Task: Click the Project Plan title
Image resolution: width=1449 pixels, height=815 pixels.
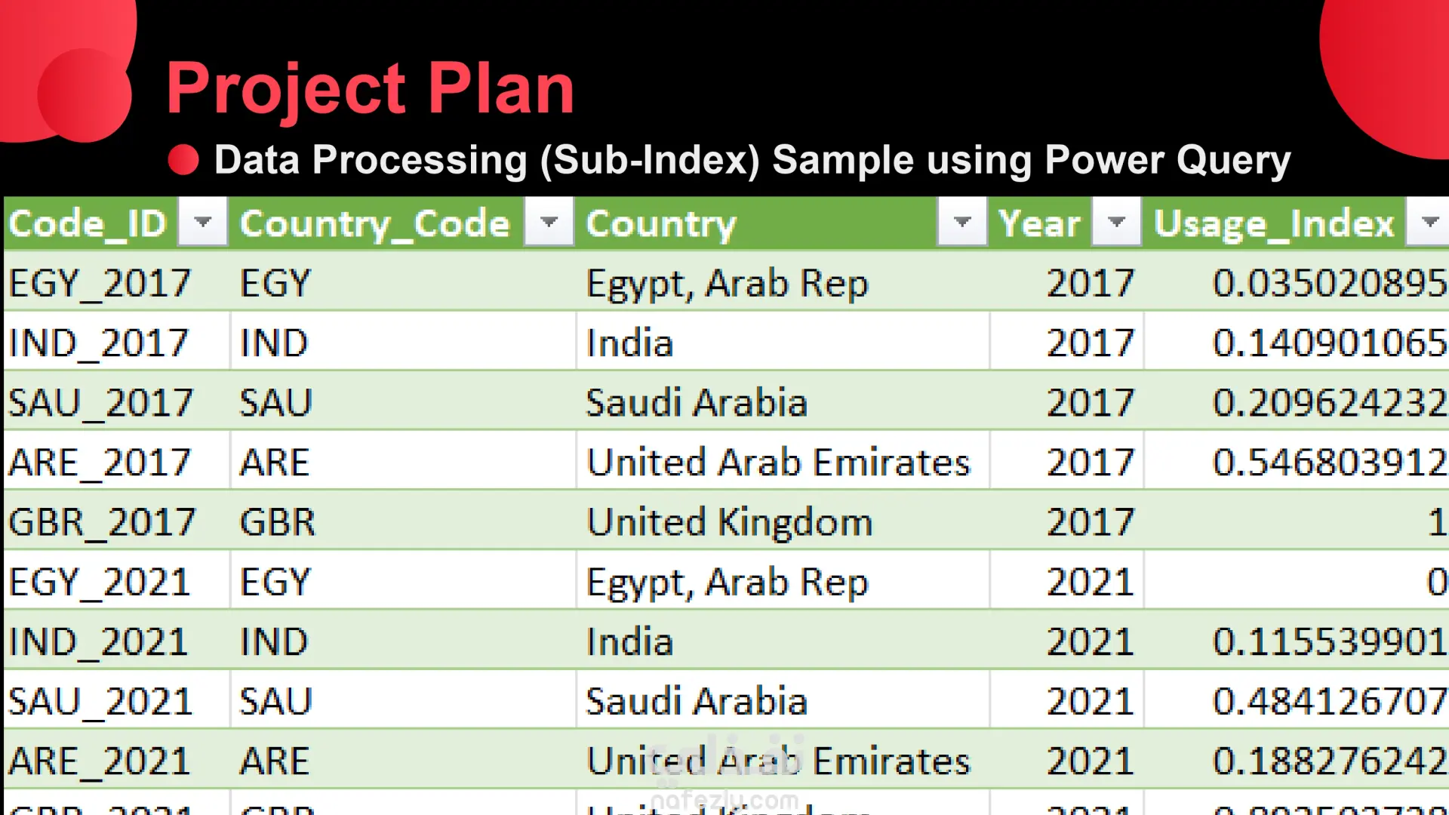Action: [x=370, y=88]
